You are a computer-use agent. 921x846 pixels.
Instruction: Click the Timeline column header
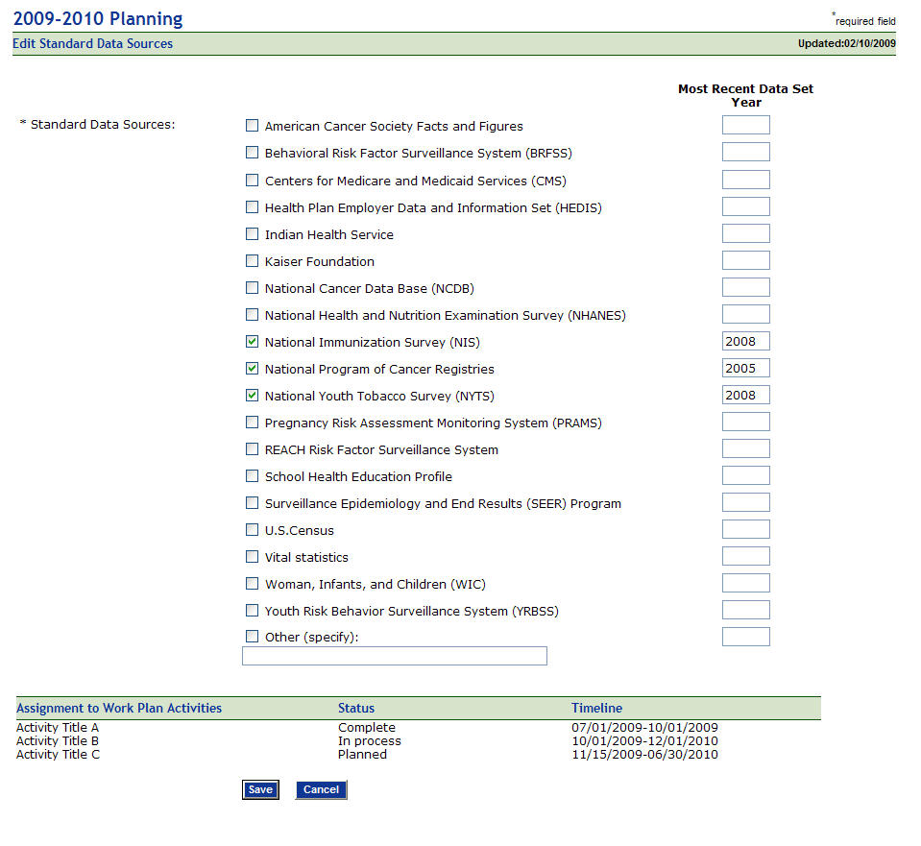point(596,708)
